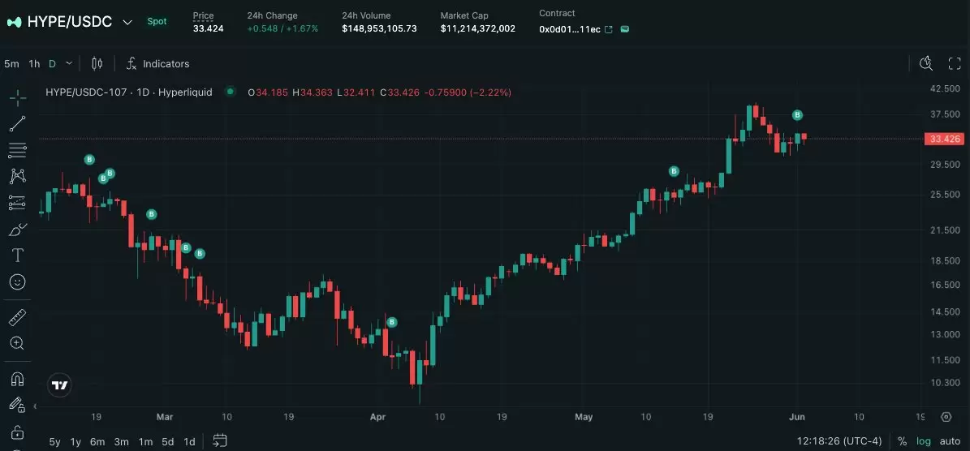Select the ruler measure tool
The image size is (970, 451).
click(17, 317)
